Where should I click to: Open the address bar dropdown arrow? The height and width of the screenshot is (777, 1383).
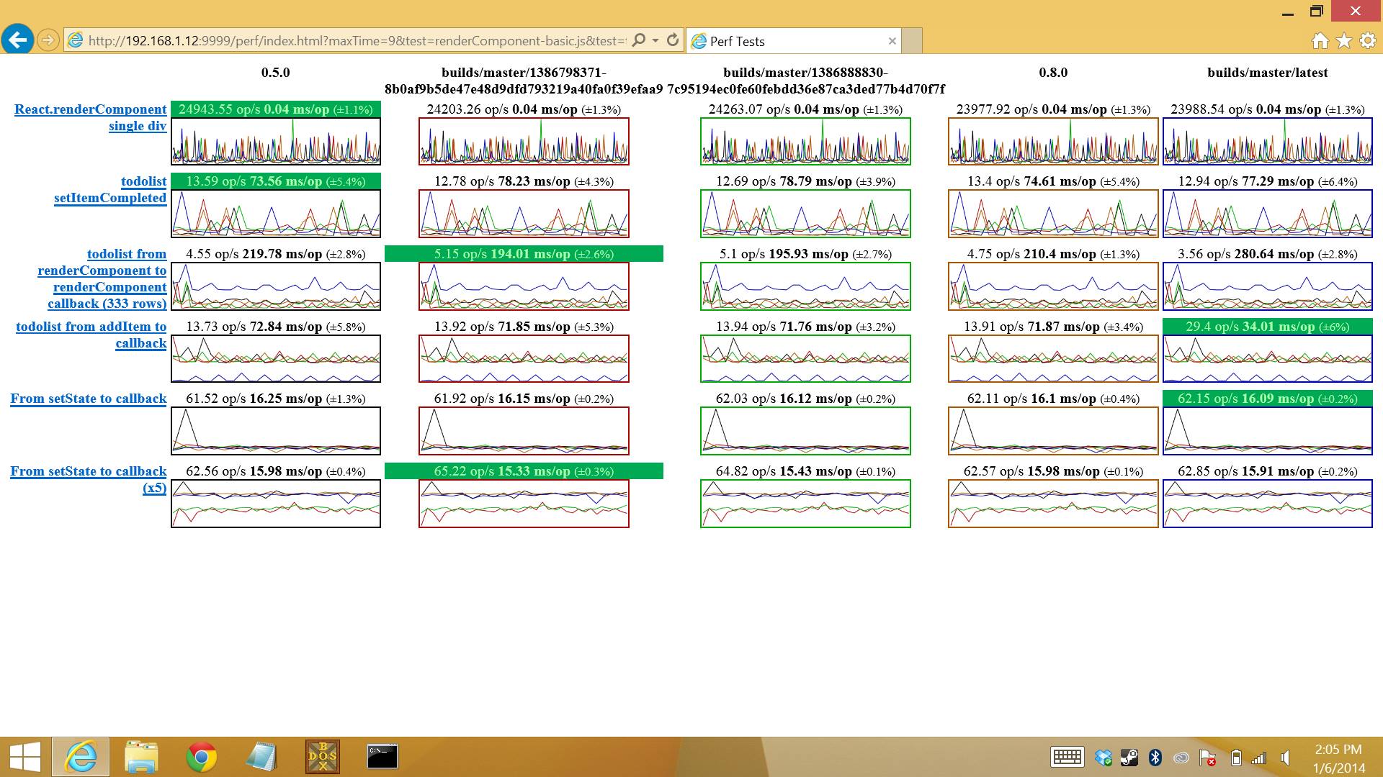coord(655,40)
